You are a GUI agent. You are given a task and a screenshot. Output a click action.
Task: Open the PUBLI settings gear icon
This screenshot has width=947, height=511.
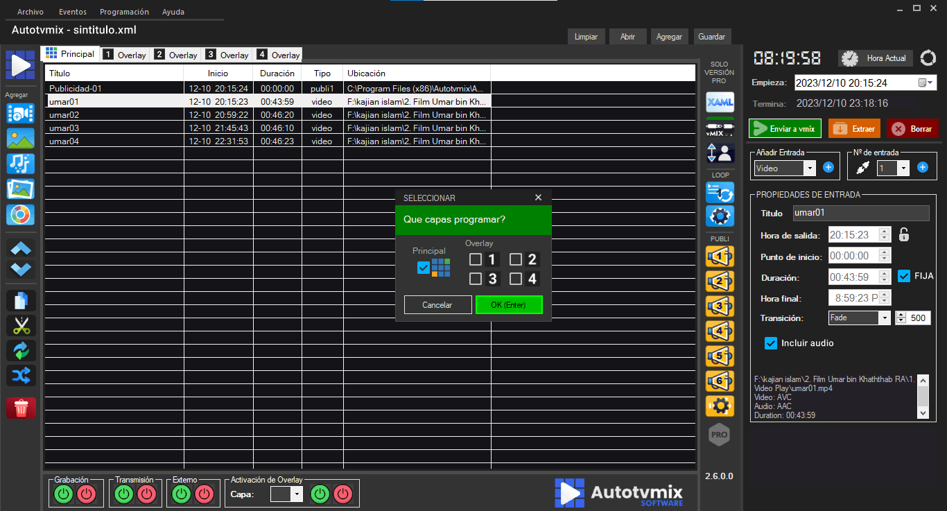[x=720, y=406]
